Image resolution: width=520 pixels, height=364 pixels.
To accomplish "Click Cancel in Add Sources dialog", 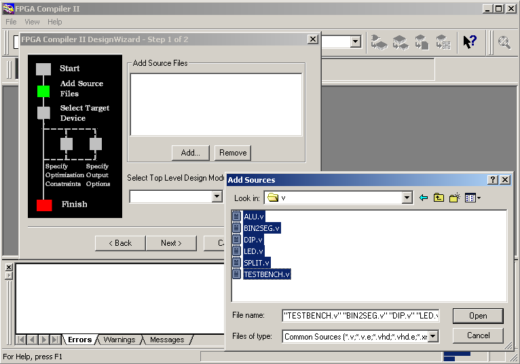I will pos(478,335).
